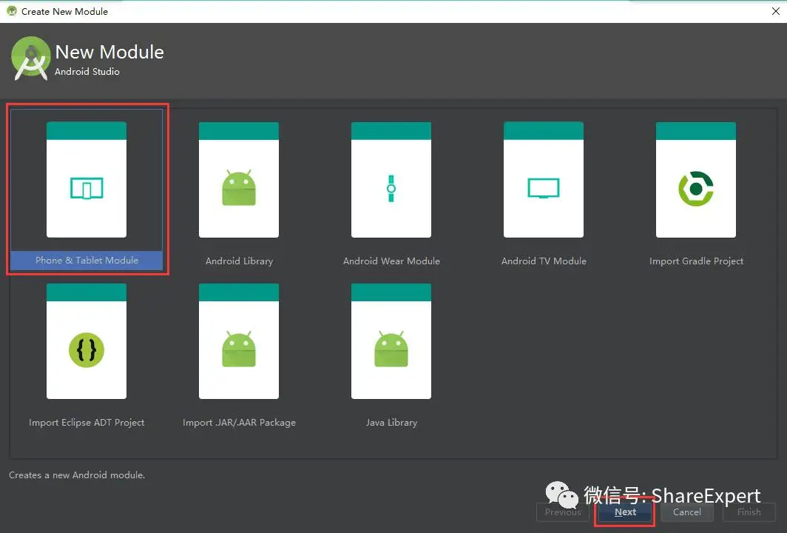
Task: Cancel the New Module wizard
Action: click(686, 512)
